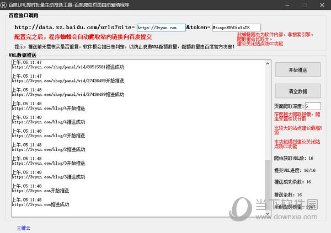Screen dimensions: 331x233
Task: Select log line blog/3开始推送
Action: pyautogui.click(x=49, y=163)
